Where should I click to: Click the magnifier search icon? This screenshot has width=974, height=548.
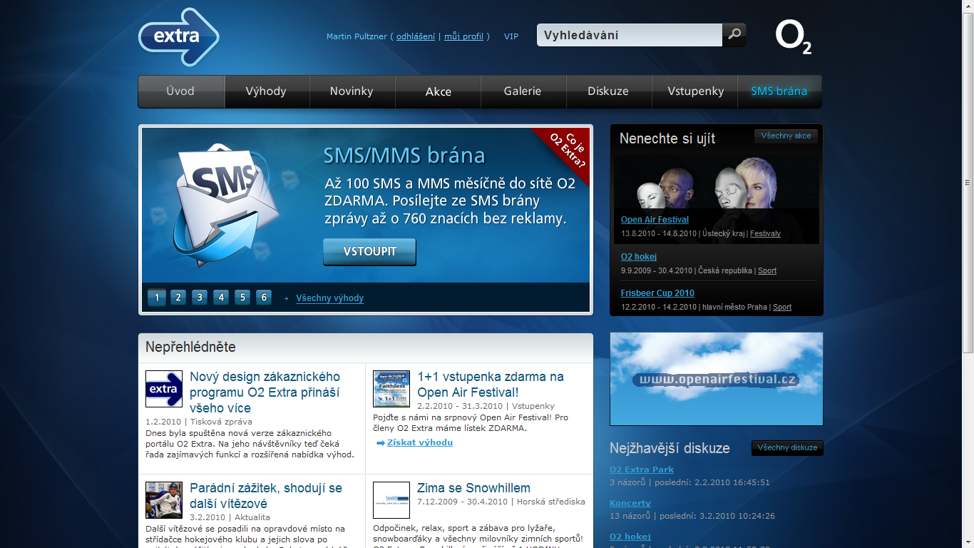(734, 35)
